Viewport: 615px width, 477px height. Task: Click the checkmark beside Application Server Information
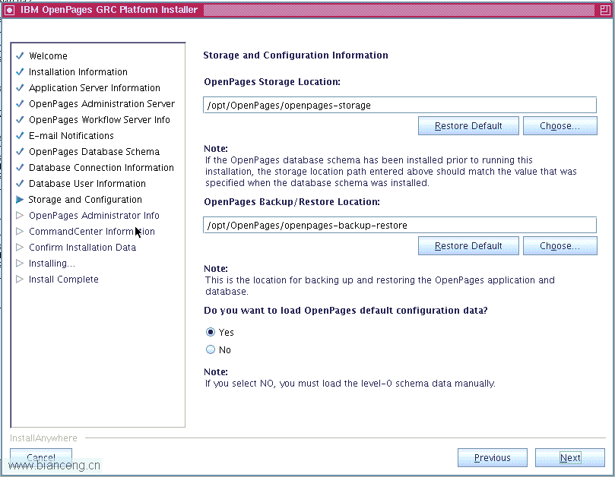20,88
